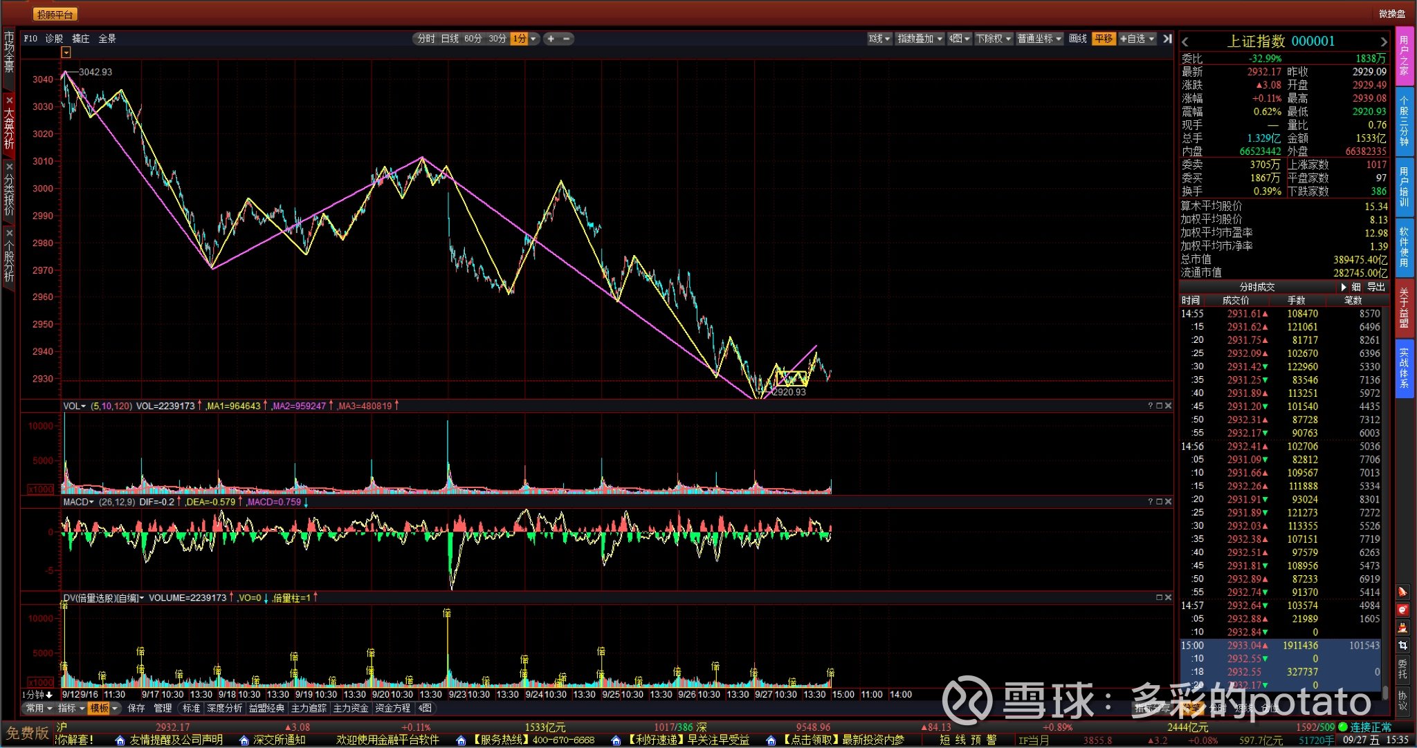
Task: Toggle the 平移 pan mode button
Action: (x=1104, y=39)
